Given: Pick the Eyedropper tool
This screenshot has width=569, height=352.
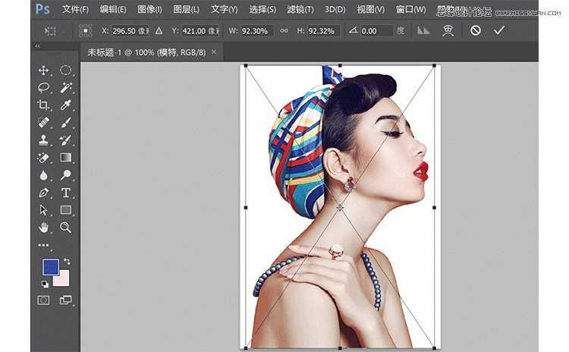Looking at the screenshot, I should click(66, 105).
